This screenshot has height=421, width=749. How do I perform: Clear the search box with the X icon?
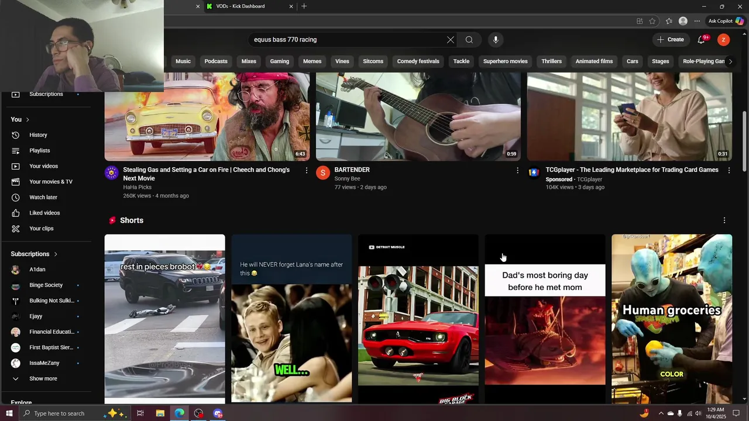451,40
